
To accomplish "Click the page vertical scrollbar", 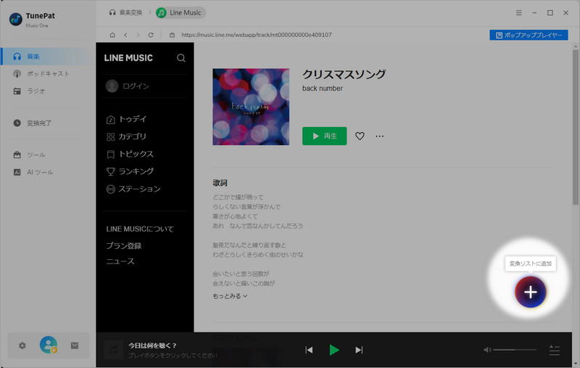I will [575, 126].
